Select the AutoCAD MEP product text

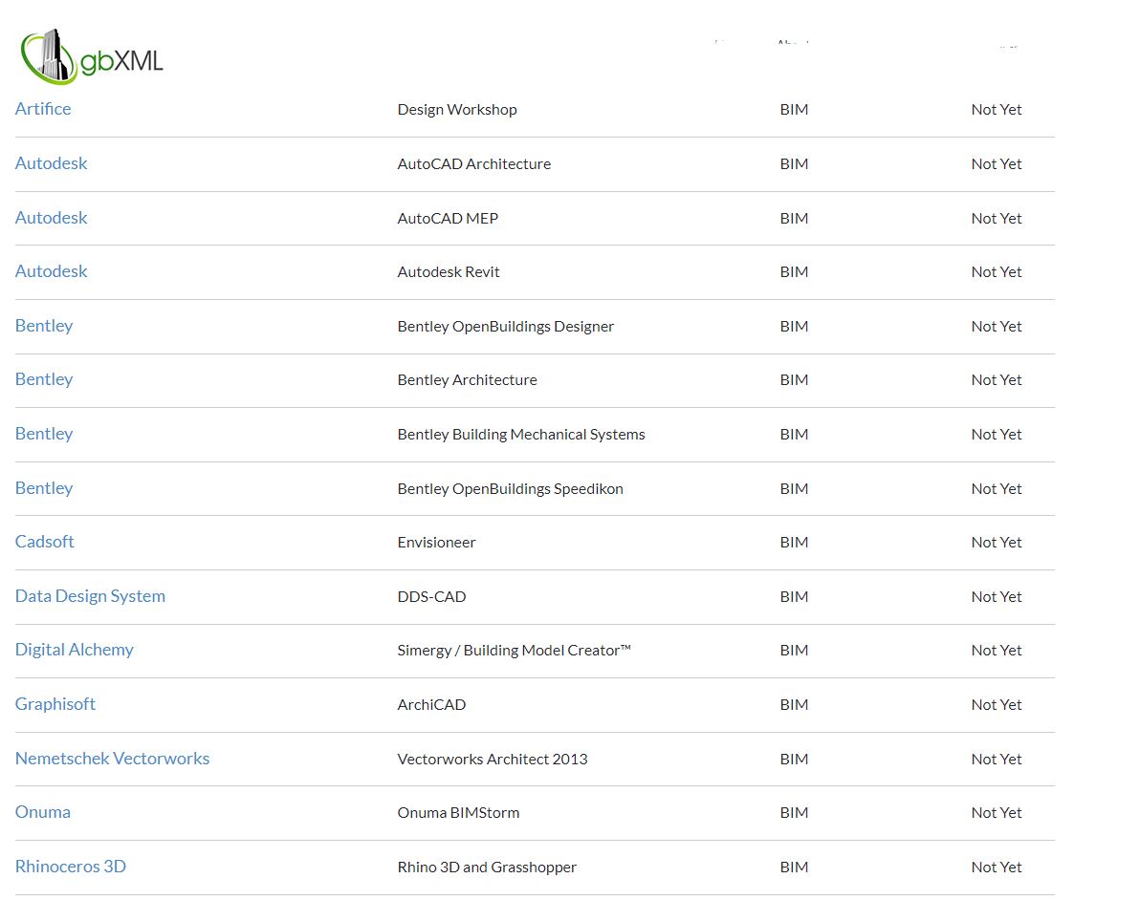pyautogui.click(x=448, y=219)
